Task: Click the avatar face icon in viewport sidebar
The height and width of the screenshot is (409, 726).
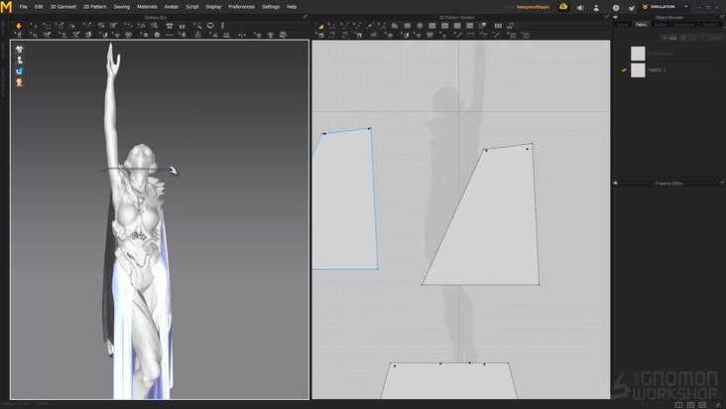Action: [x=19, y=82]
